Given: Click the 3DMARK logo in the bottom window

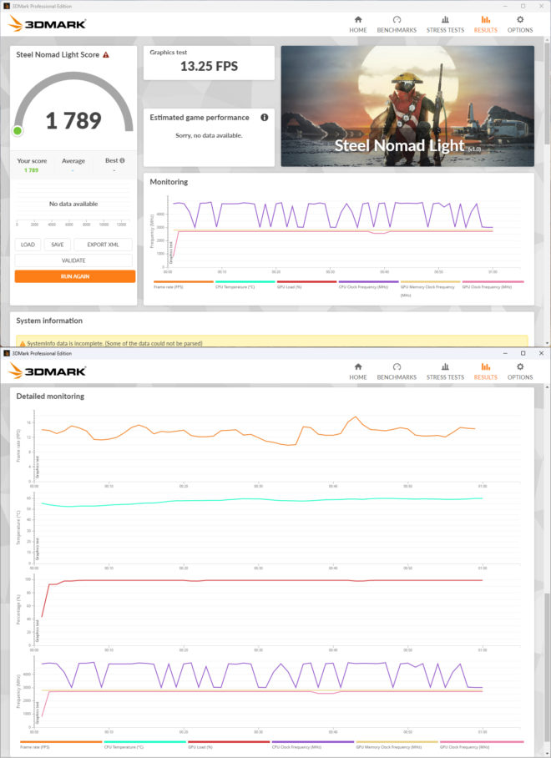Looking at the screenshot, I should pos(48,371).
